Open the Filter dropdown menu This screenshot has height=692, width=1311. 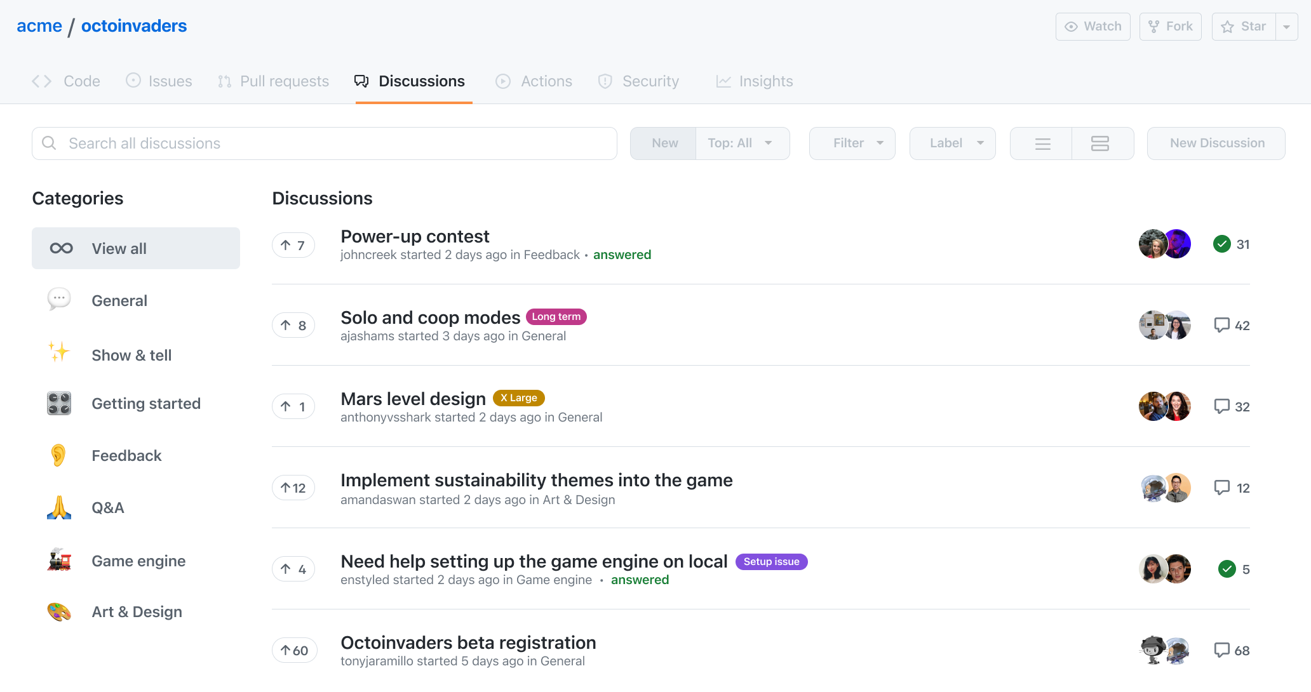pos(853,143)
